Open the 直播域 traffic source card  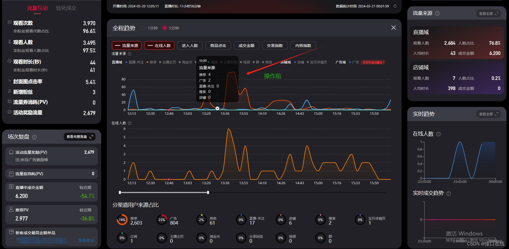(x=457, y=43)
